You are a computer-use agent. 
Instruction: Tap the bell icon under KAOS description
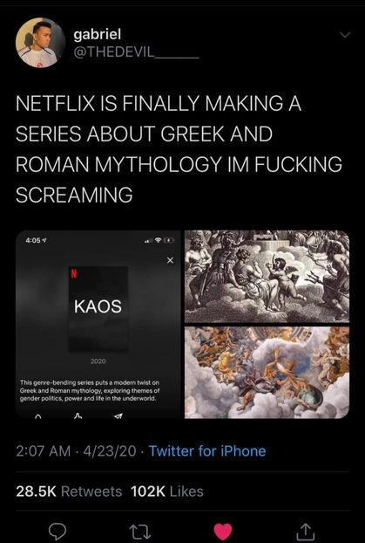(x=37, y=416)
